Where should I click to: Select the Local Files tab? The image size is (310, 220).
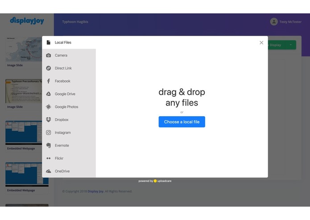click(x=69, y=42)
